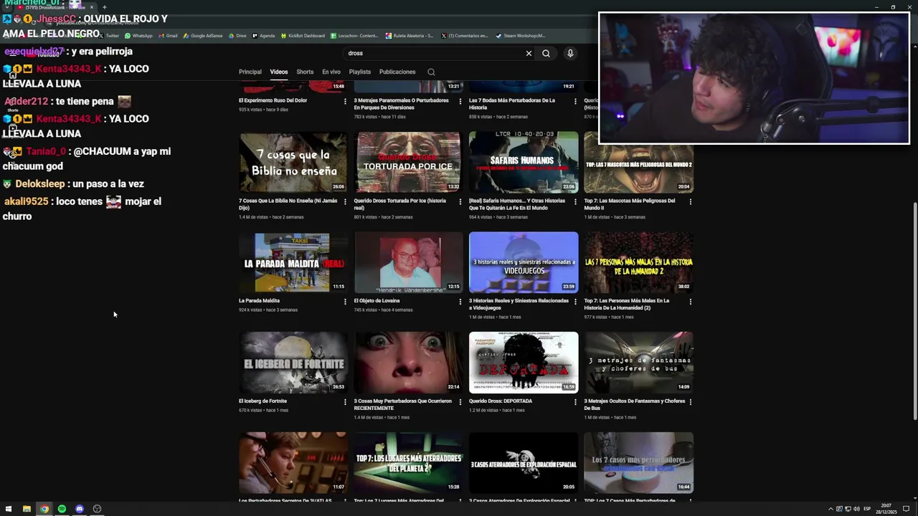Open a new browser tab with plus
Screen dimensions: 918x516
point(104,7)
